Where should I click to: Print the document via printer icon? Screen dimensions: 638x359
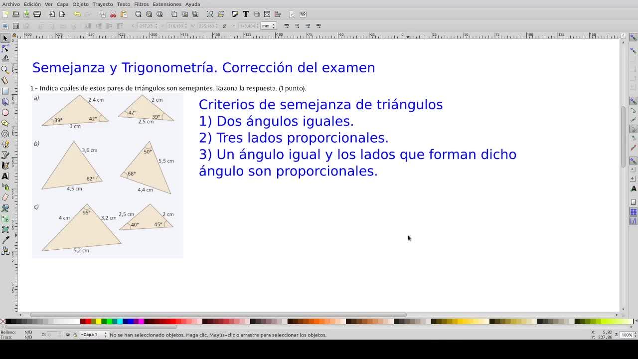(37, 14)
